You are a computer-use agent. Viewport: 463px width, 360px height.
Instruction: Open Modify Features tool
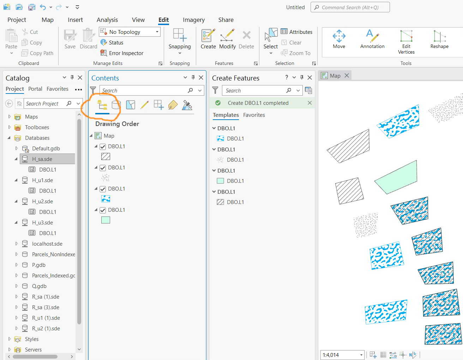(x=227, y=39)
